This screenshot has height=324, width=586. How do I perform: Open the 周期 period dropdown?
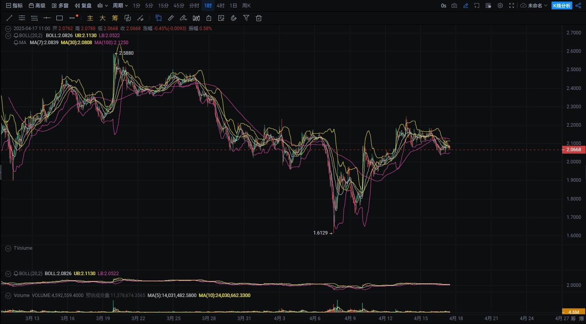[120, 5]
